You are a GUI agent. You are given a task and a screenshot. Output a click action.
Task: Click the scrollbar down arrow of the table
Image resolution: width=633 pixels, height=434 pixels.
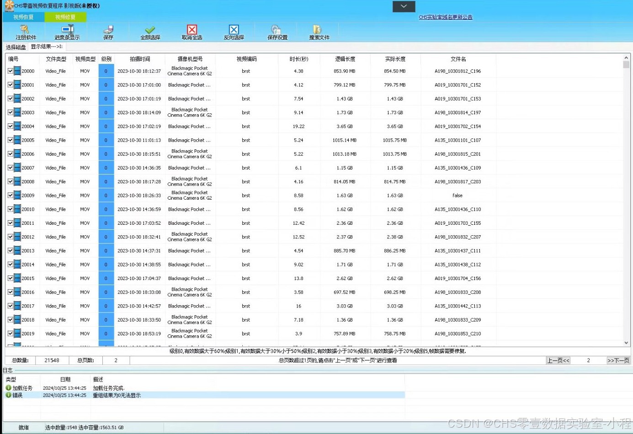click(626, 343)
